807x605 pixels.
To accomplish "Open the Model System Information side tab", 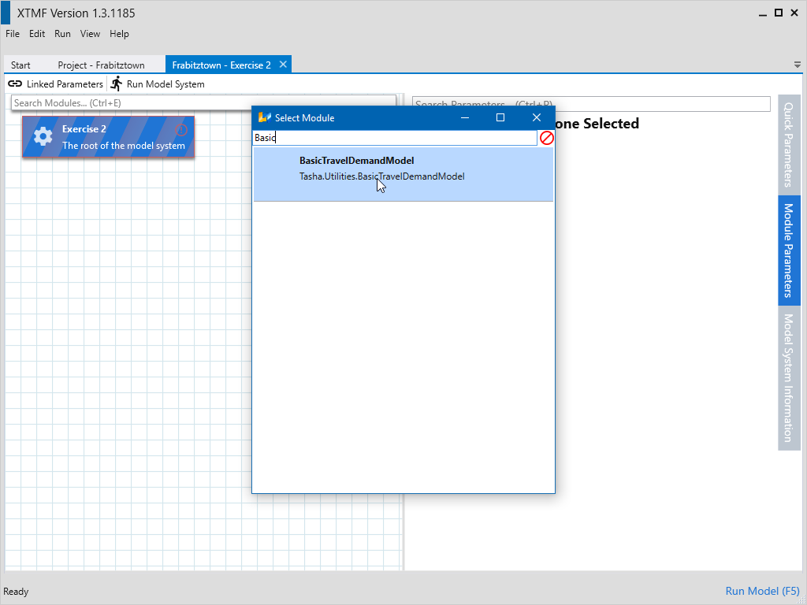I will 788,378.
